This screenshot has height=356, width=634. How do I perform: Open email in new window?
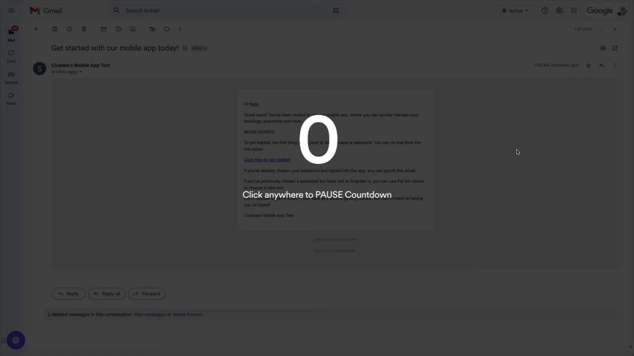pos(615,48)
